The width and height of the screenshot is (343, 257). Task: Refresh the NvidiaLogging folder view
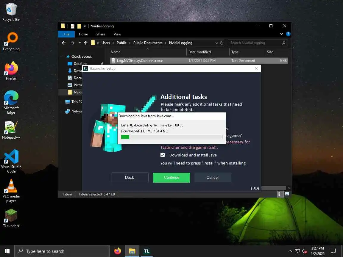pos(222,43)
